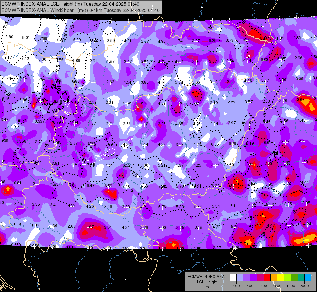317x292 pixels.
Task: Click the teal legend swatch
Action: [301, 278]
